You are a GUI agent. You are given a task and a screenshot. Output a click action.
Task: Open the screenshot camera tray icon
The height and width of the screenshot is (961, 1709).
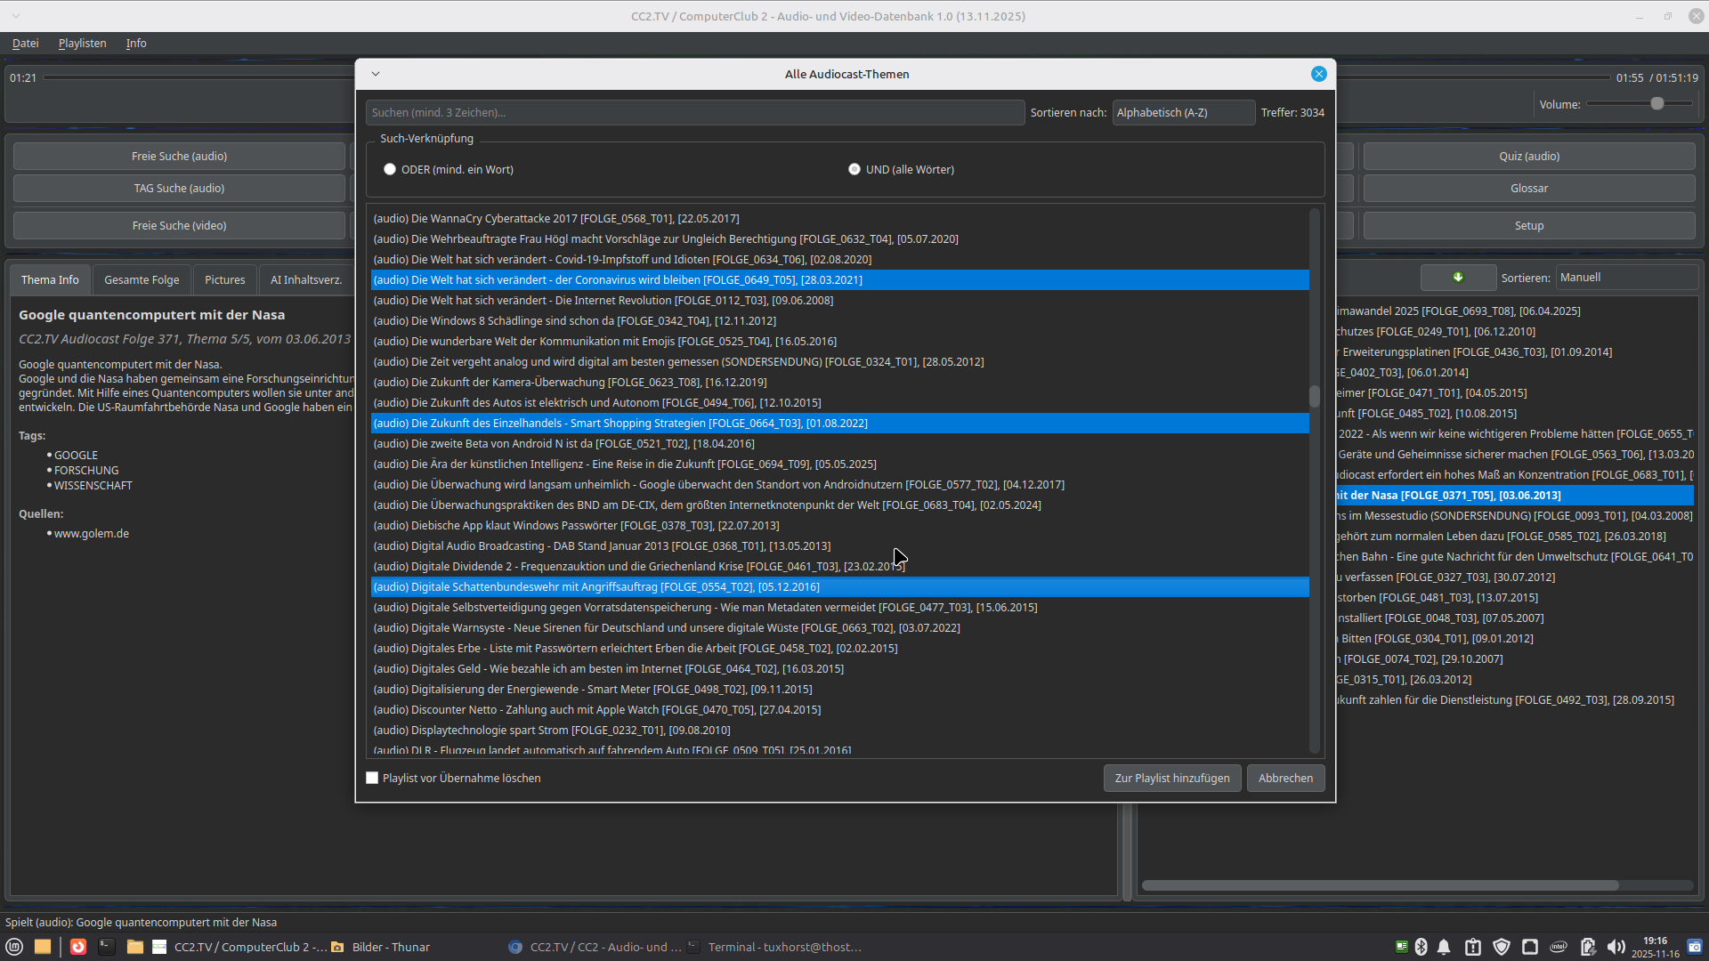click(x=1695, y=947)
